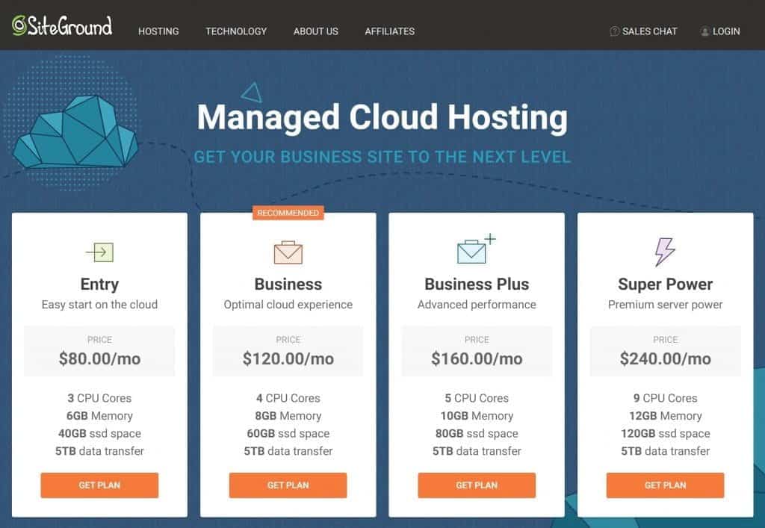
Task: Open the Hosting menu
Action: coord(158,31)
